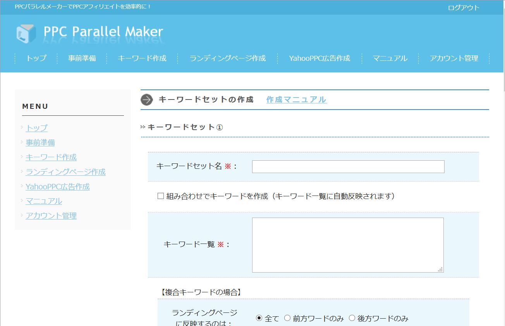
Task: Select the 後方ワードのみ radio button
Action: 352,318
